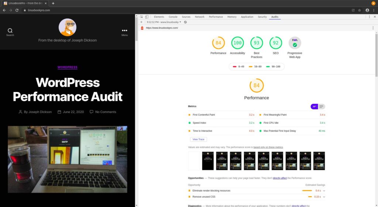Open DevTools customize three-dot menu
This screenshot has width=378, height=207.
pyautogui.click(x=369, y=17)
